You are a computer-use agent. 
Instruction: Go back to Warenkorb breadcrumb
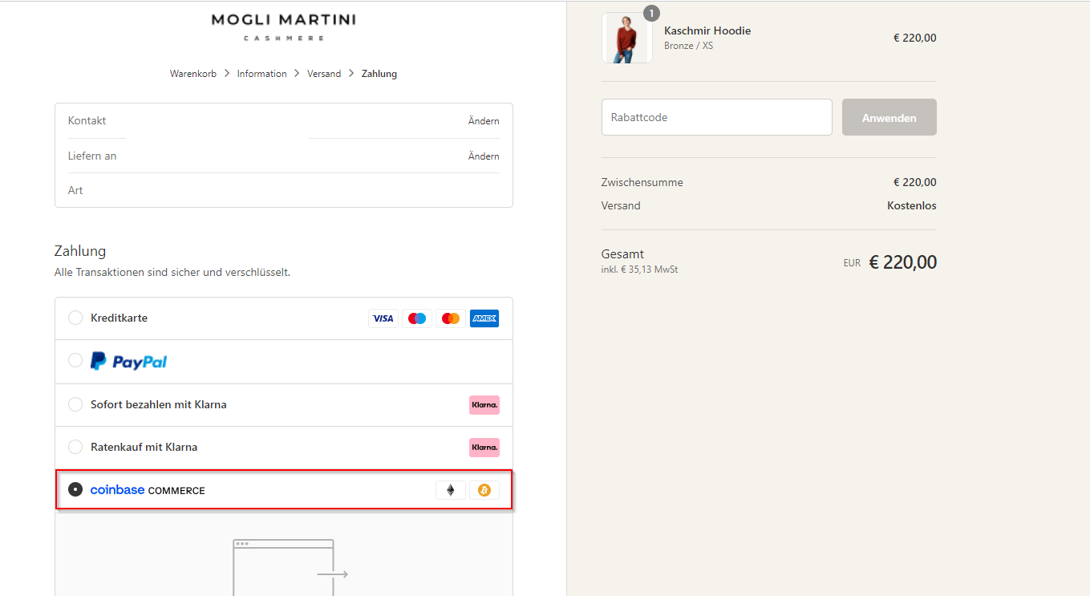pyautogui.click(x=193, y=74)
